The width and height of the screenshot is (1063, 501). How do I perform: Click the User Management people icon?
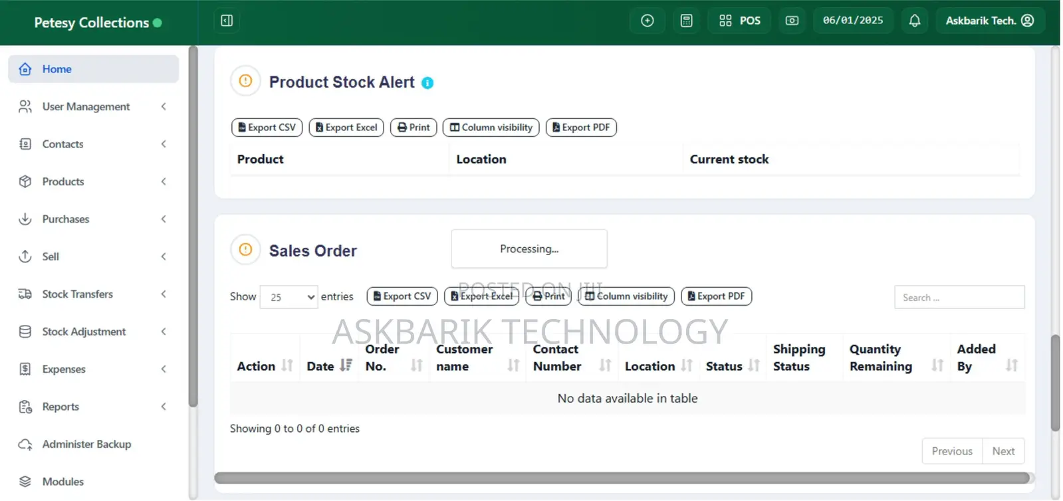coord(25,106)
